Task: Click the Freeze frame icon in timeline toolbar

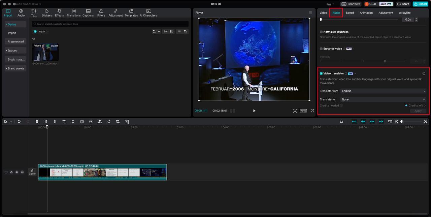Action: point(82,122)
